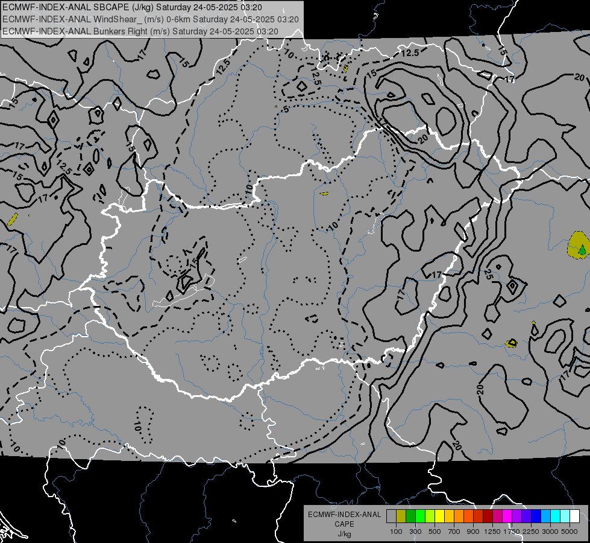The image size is (590, 543).
Task: Click the bright green legend swatch
Action: [420, 516]
